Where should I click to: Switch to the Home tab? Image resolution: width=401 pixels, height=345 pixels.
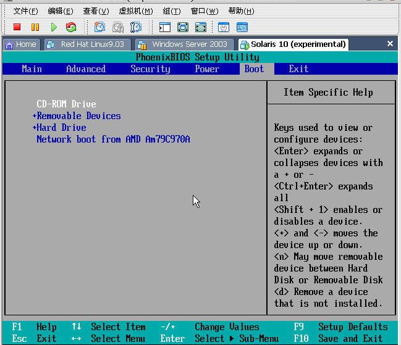point(22,44)
